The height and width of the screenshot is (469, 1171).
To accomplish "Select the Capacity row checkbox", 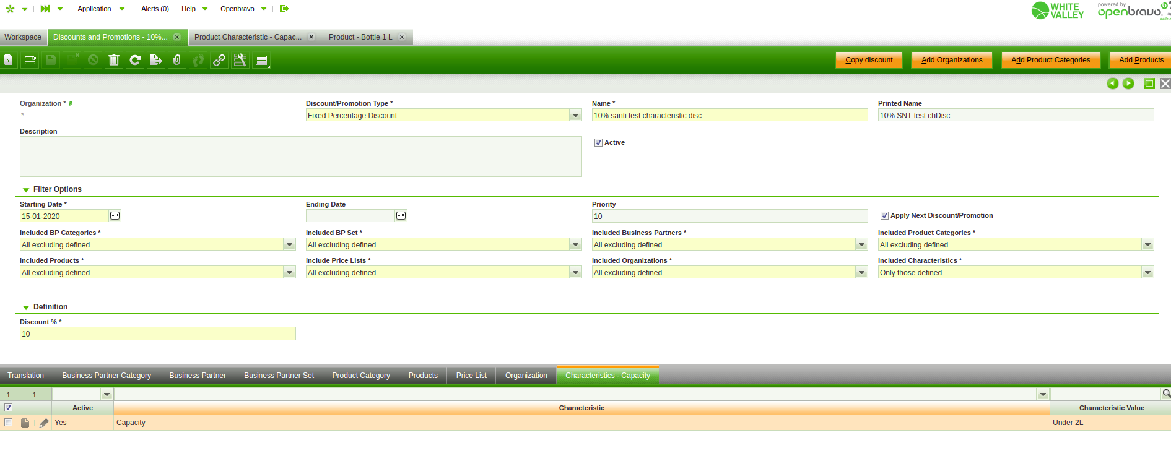I will pos(8,423).
